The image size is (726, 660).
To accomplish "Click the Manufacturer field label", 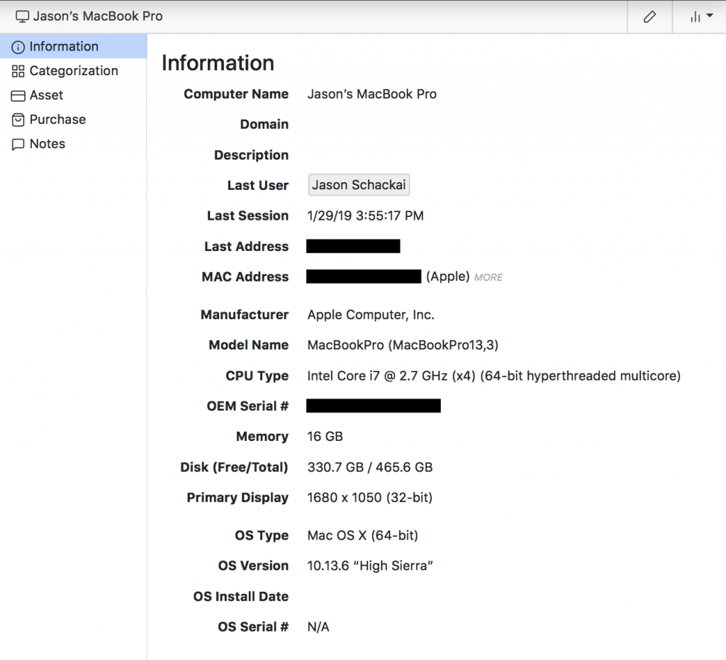I will (x=245, y=315).
